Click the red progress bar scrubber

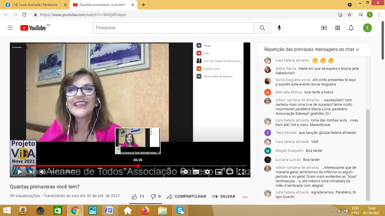(x=138, y=166)
